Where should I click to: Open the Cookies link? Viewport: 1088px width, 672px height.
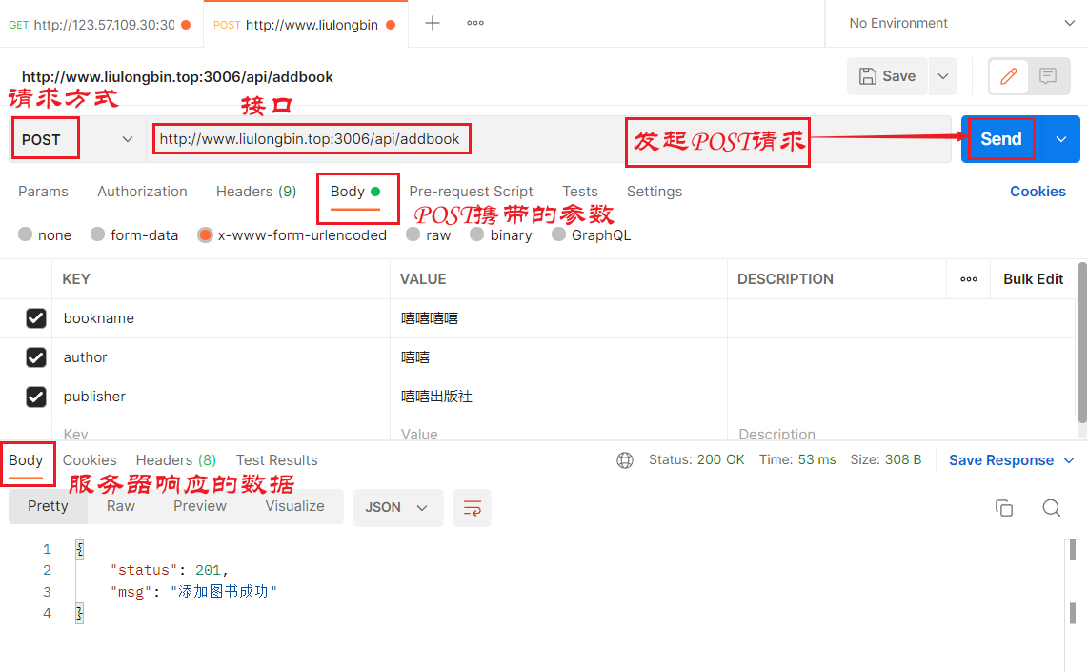pyautogui.click(x=1038, y=192)
